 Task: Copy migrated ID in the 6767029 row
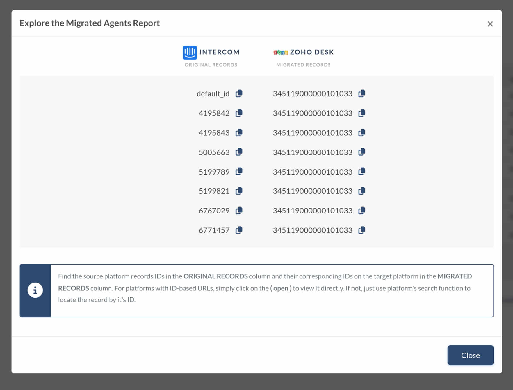(362, 211)
